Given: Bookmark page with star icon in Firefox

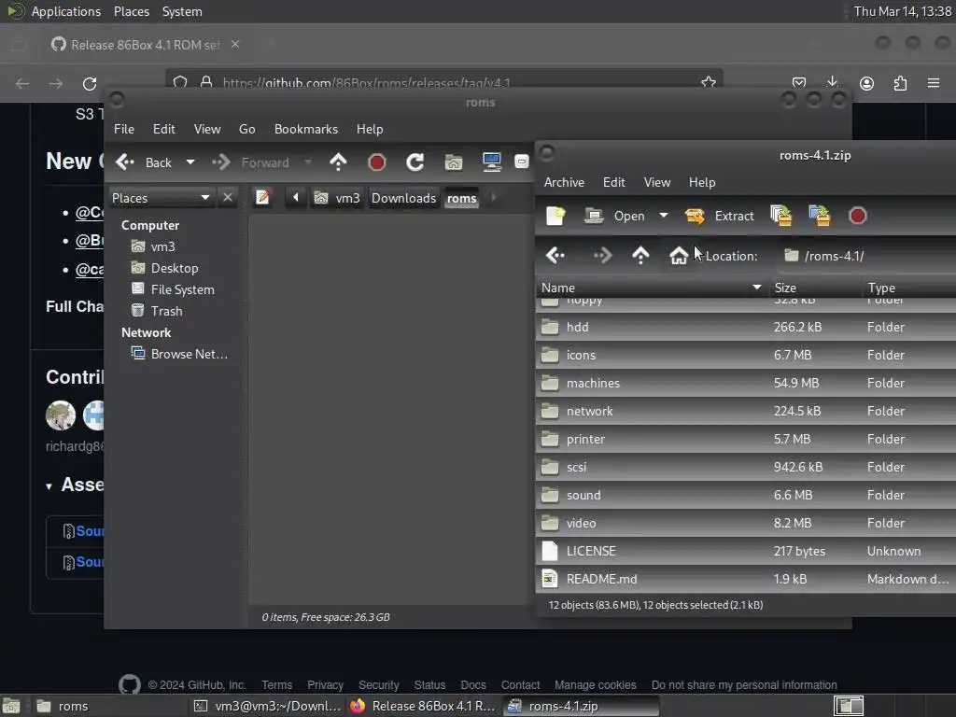Looking at the screenshot, I should click(708, 82).
